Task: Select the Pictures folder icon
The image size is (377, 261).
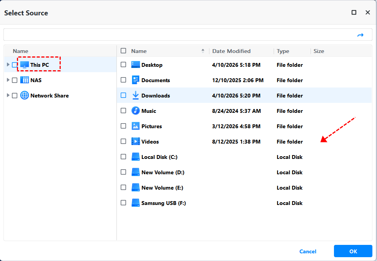Action: click(x=135, y=126)
